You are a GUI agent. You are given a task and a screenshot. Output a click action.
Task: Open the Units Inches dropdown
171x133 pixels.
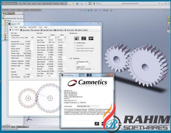pos(29,69)
